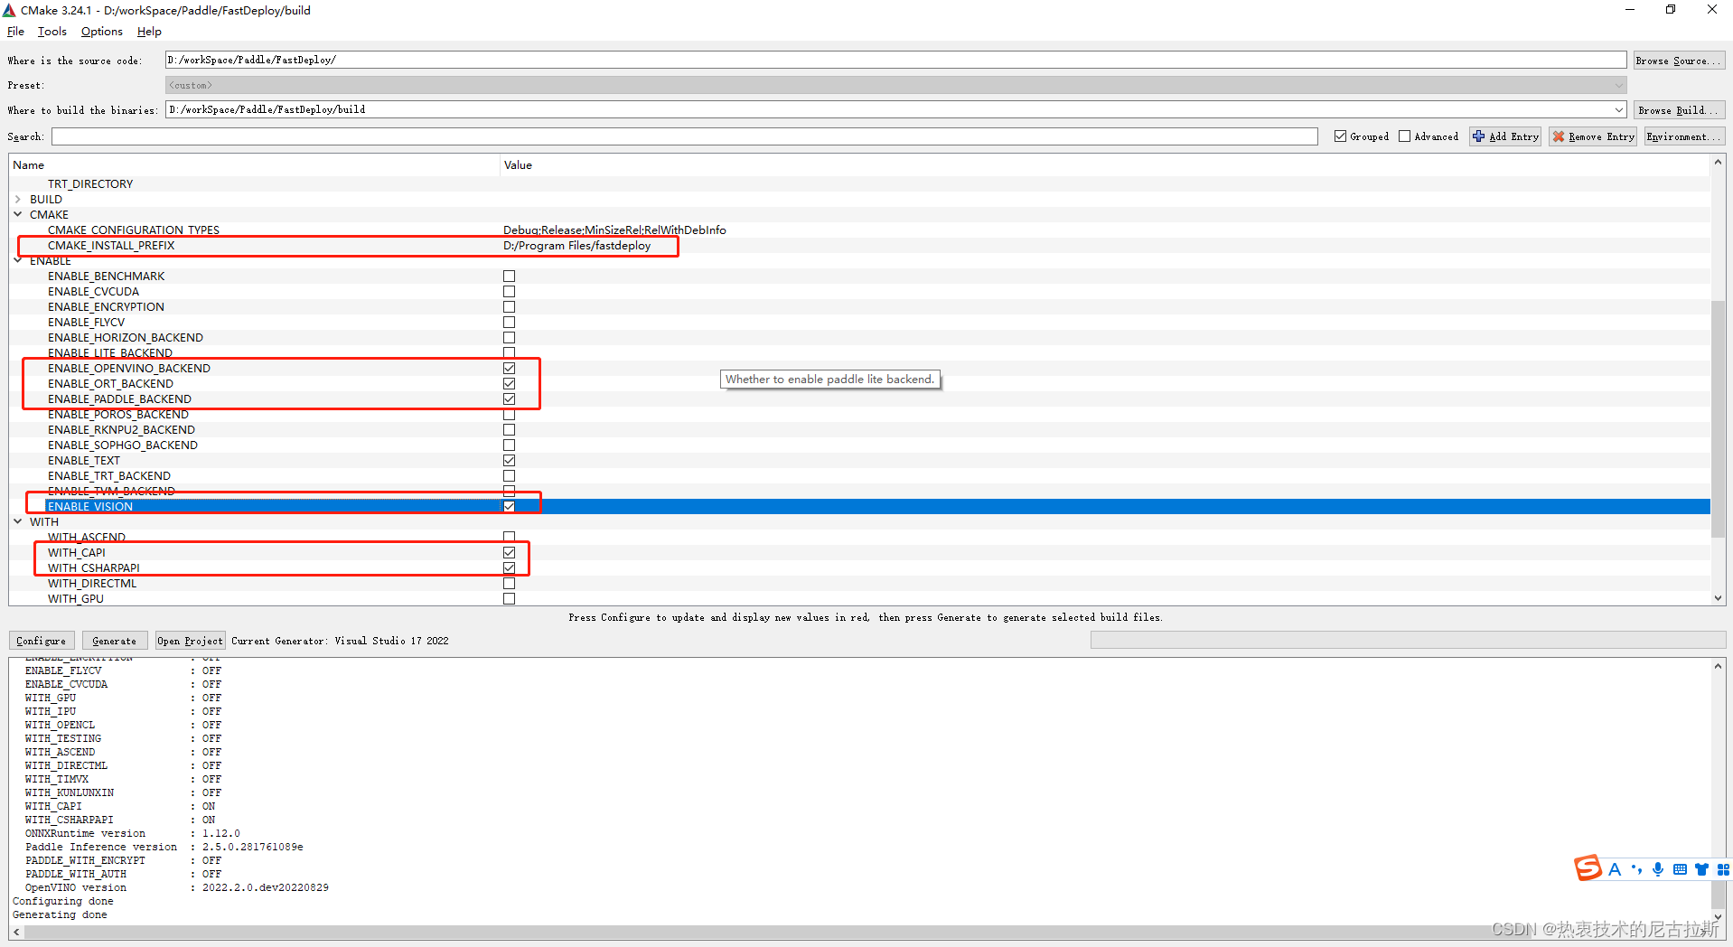Image resolution: width=1733 pixels, height=947 pixels.
Task: Open the Sogou soft keyboard icon
Action: coord(1680,869)
